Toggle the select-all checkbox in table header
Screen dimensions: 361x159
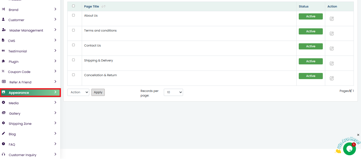(73, 6)
